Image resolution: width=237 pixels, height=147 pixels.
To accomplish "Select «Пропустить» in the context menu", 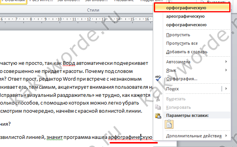I will (x=178, y=35).
